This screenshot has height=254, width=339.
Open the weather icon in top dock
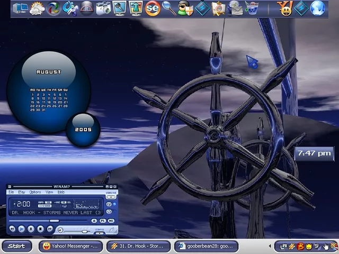pyautogui.click(x=38, y=8)
